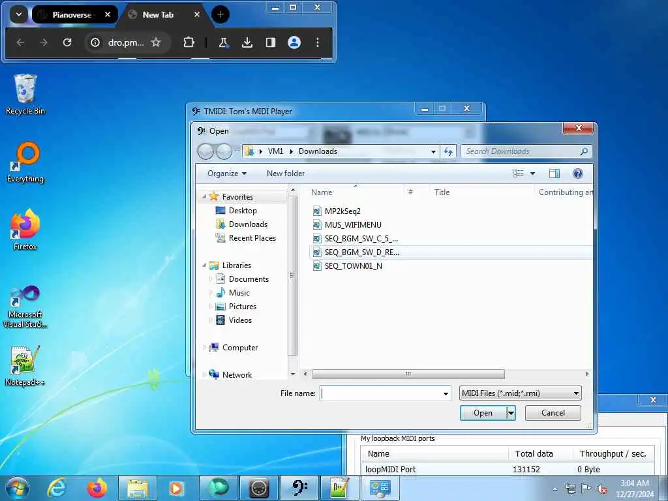This screenshot has width=668, height=501.
Task: Click the Search Downloads box
Action: [x=522, y=151]
